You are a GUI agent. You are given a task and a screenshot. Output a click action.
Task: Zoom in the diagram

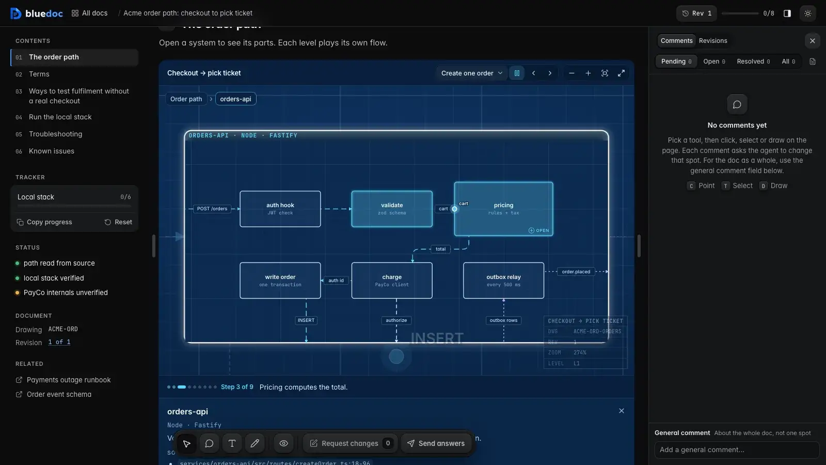[588, 73]
